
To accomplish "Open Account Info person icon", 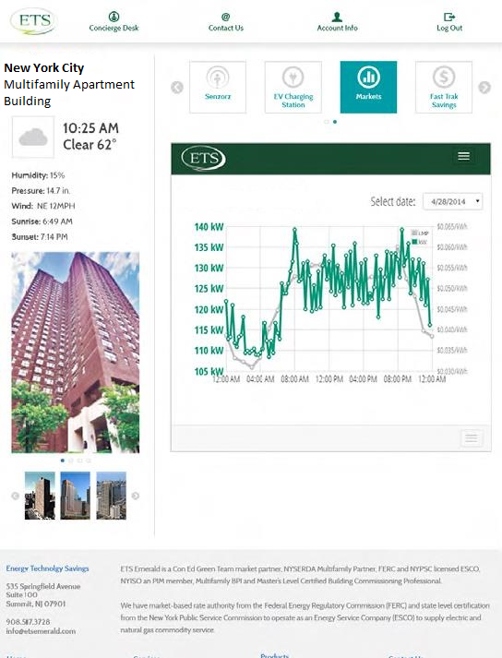I will point(337,17).
